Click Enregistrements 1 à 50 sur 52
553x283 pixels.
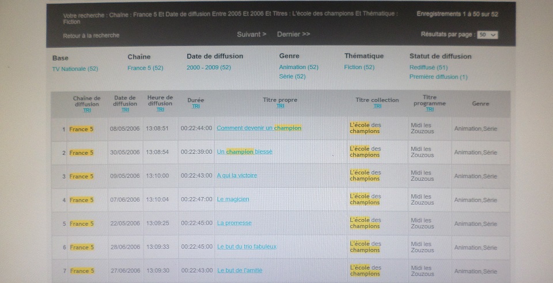(457, 14)
